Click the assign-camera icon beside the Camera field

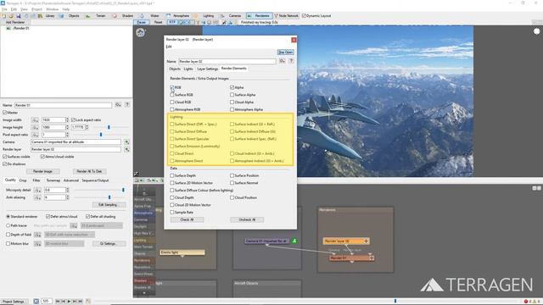click(126, 142)
